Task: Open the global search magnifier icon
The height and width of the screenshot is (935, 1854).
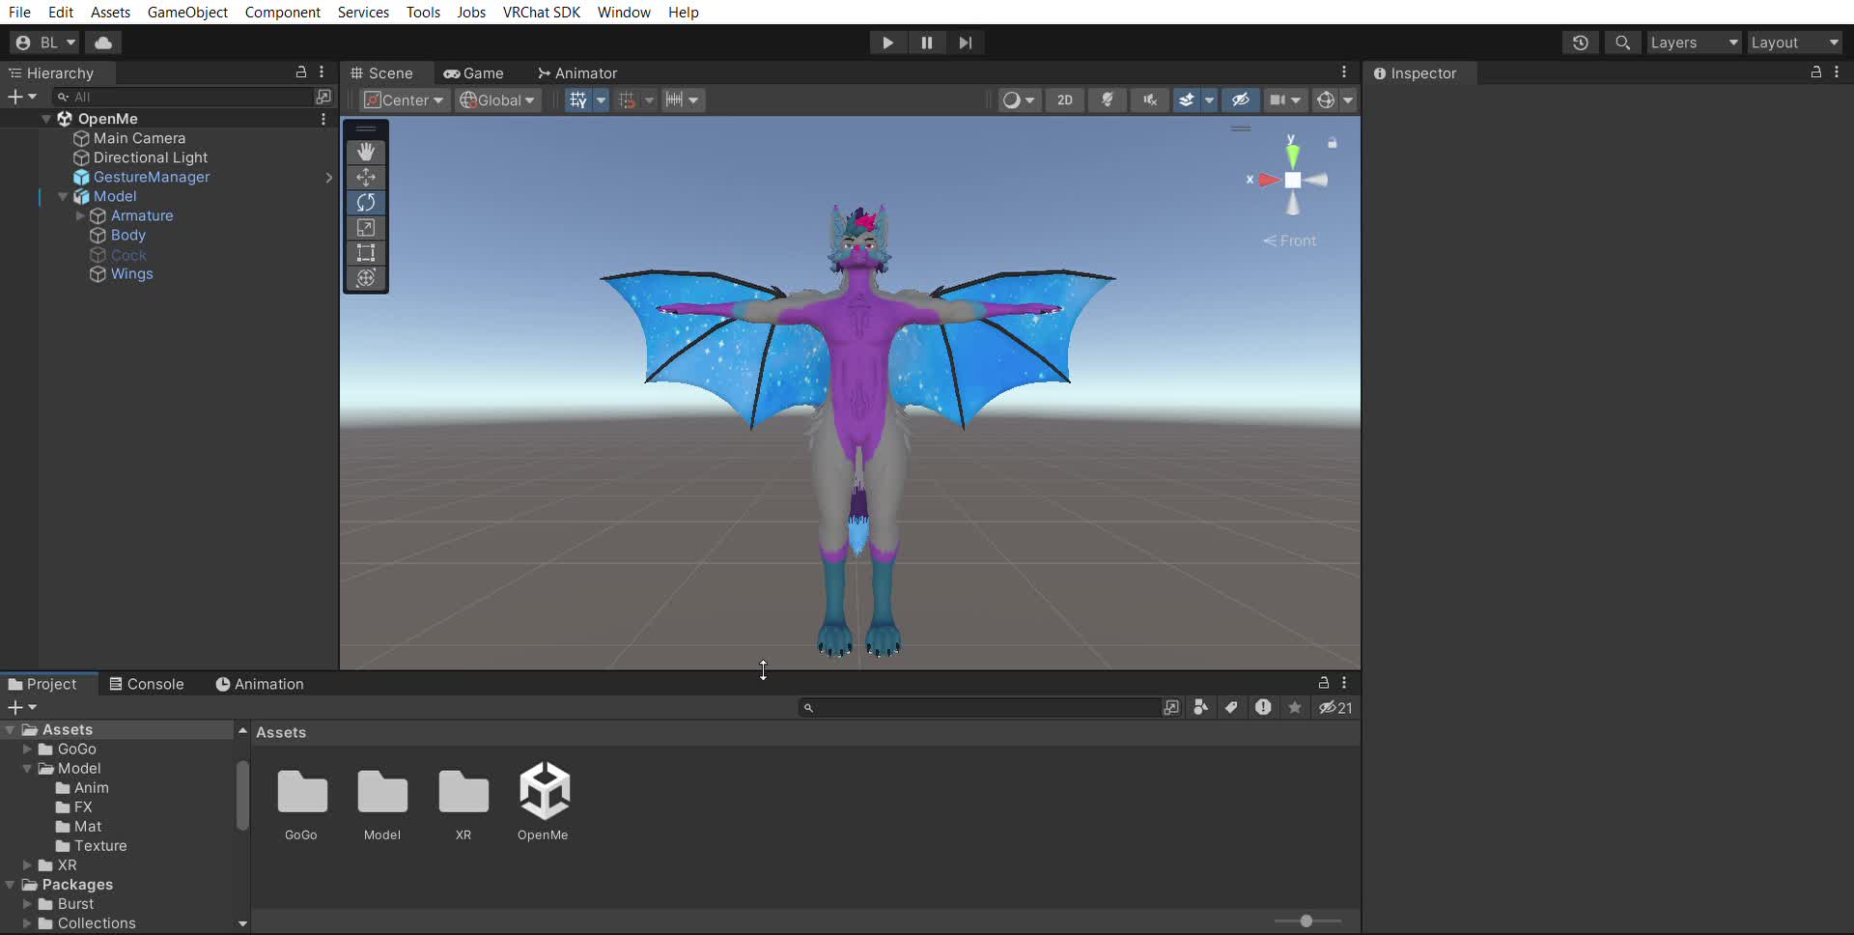Action: click(x=1623, y=42)
